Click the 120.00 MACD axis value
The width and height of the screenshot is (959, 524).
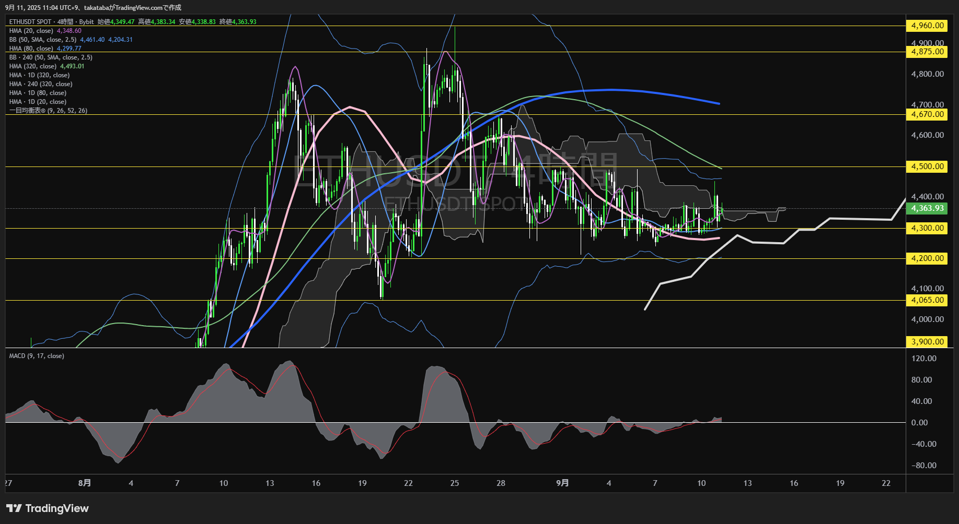tap(924, 359)
